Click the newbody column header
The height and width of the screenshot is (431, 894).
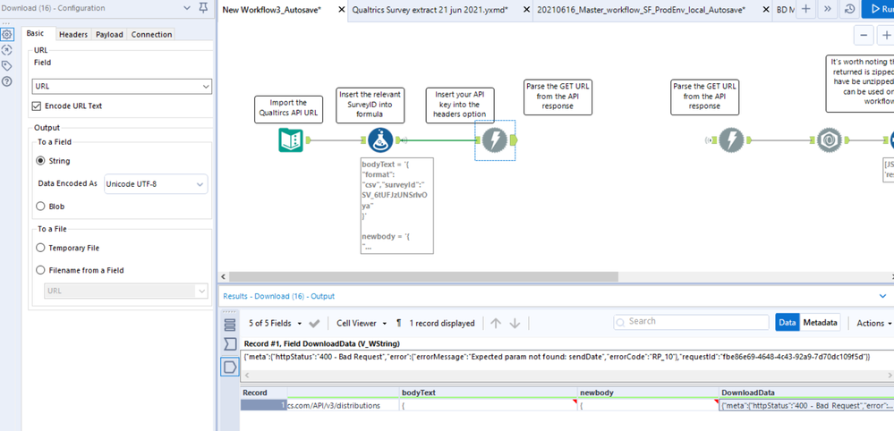[648, 393]
